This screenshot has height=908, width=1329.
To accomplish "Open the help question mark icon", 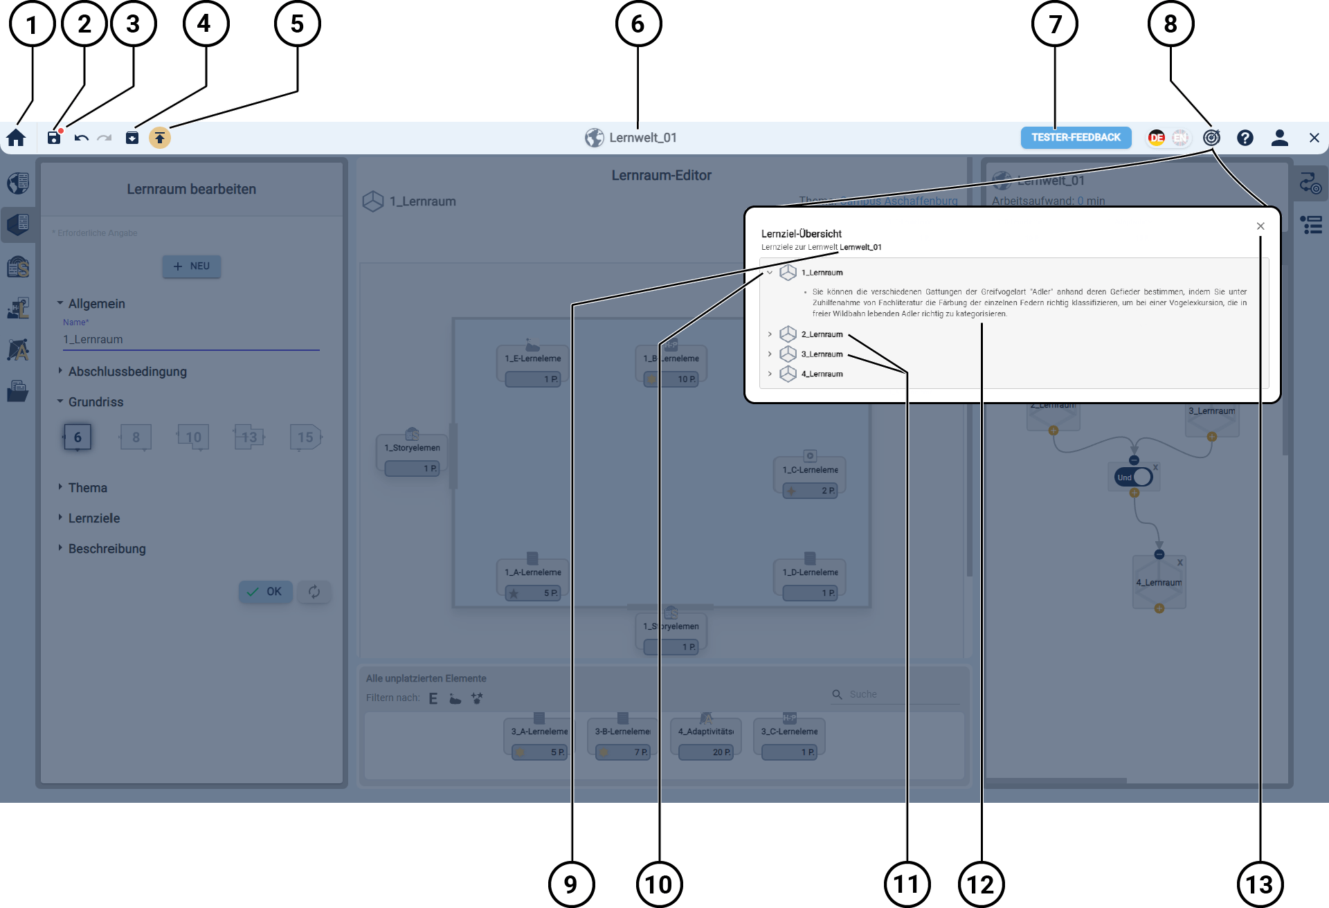I will click(x=1245, y=138).
